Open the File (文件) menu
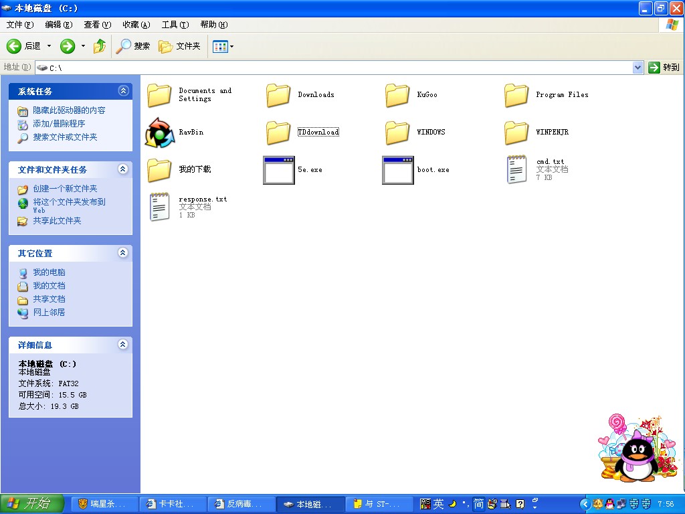Viewport: 685px width, 514px height. coord(20,25)
